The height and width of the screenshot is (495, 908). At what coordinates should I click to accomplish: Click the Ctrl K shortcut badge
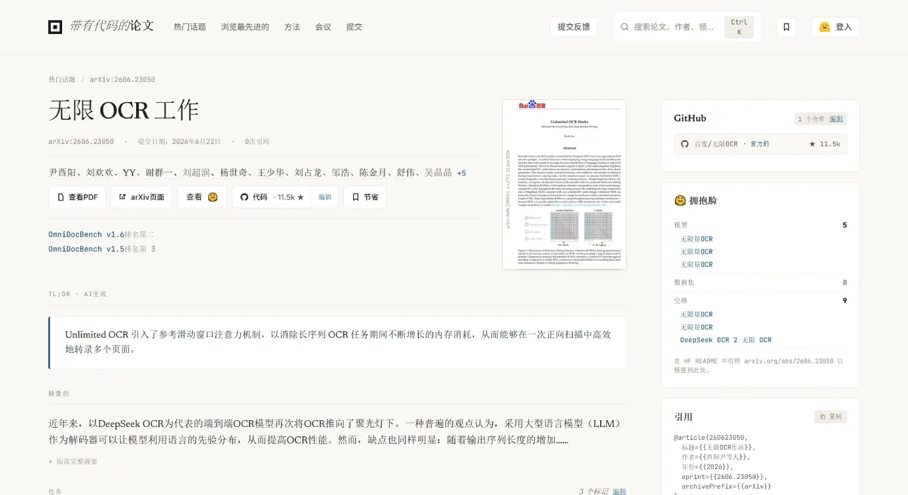point(739,27)
